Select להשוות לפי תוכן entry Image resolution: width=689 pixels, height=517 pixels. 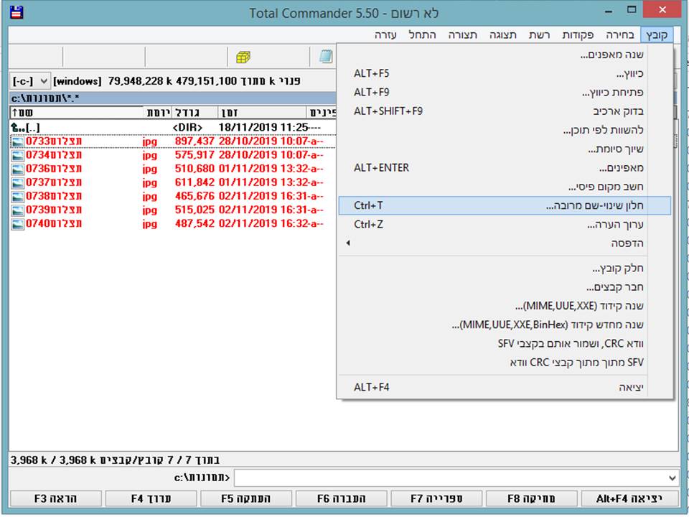(505, 130)
